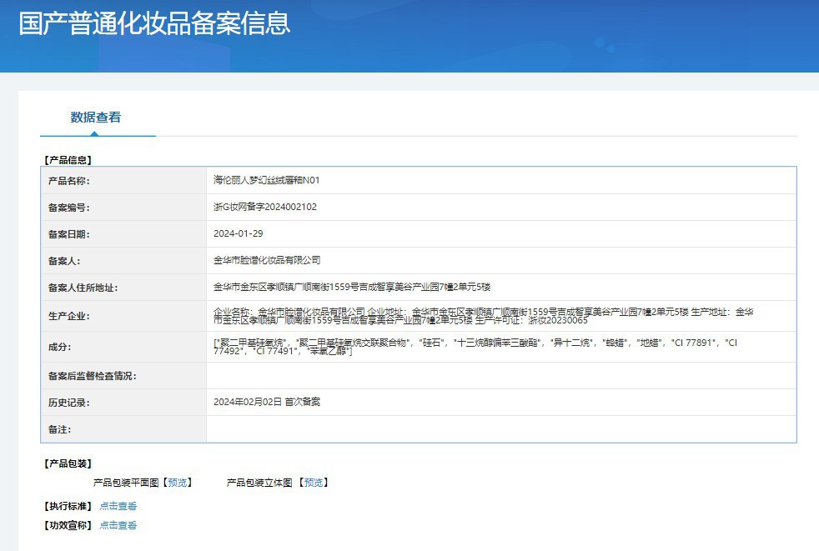Click 点击查看 next to 功效宣称
Image resolution: width=819 pixels, height=551 pixels.
(118, 525)
